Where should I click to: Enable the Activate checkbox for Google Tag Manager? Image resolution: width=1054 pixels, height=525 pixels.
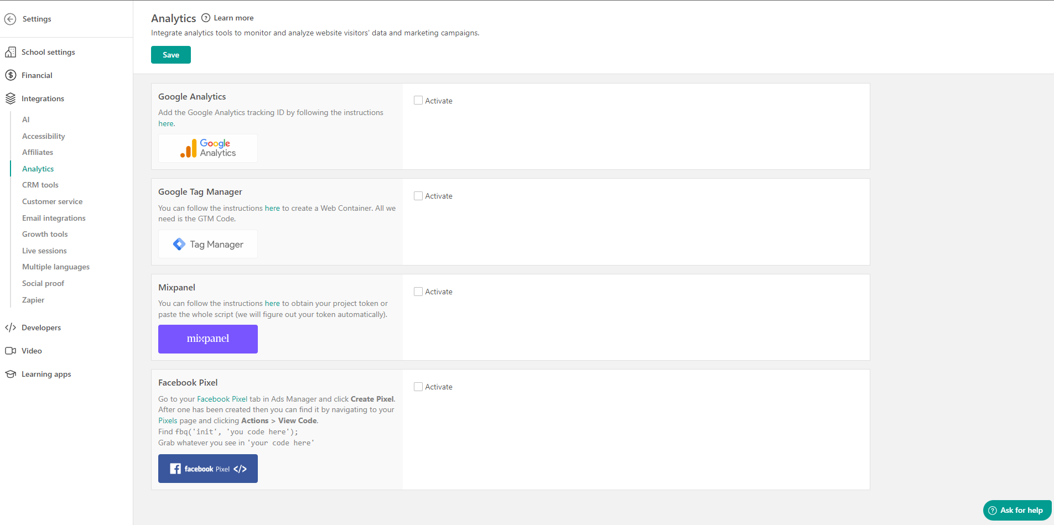pos(418,195)
